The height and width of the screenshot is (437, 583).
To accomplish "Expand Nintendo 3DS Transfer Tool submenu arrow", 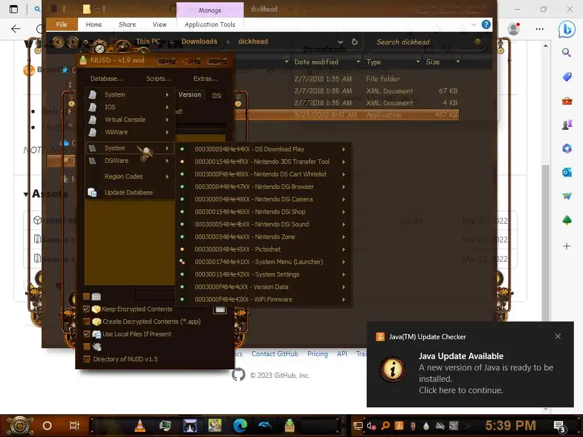I will (x=343, y=162).
